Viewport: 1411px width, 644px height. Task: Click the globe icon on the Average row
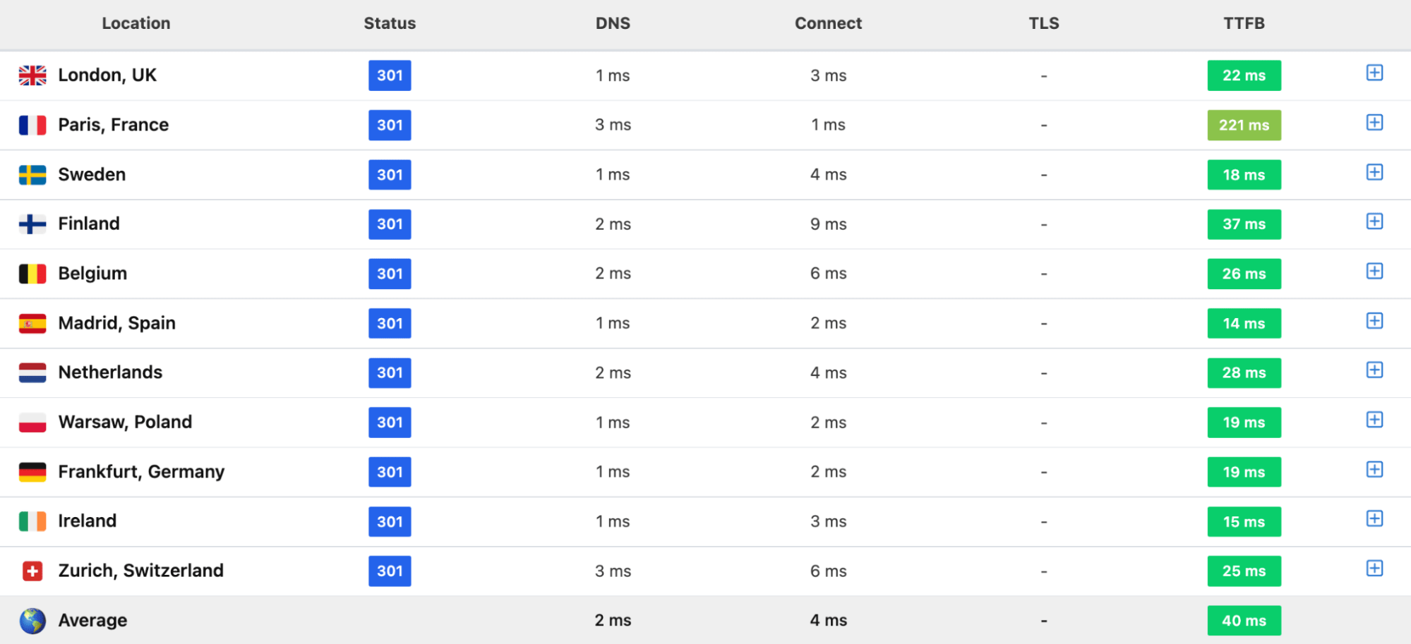(32, 620)
